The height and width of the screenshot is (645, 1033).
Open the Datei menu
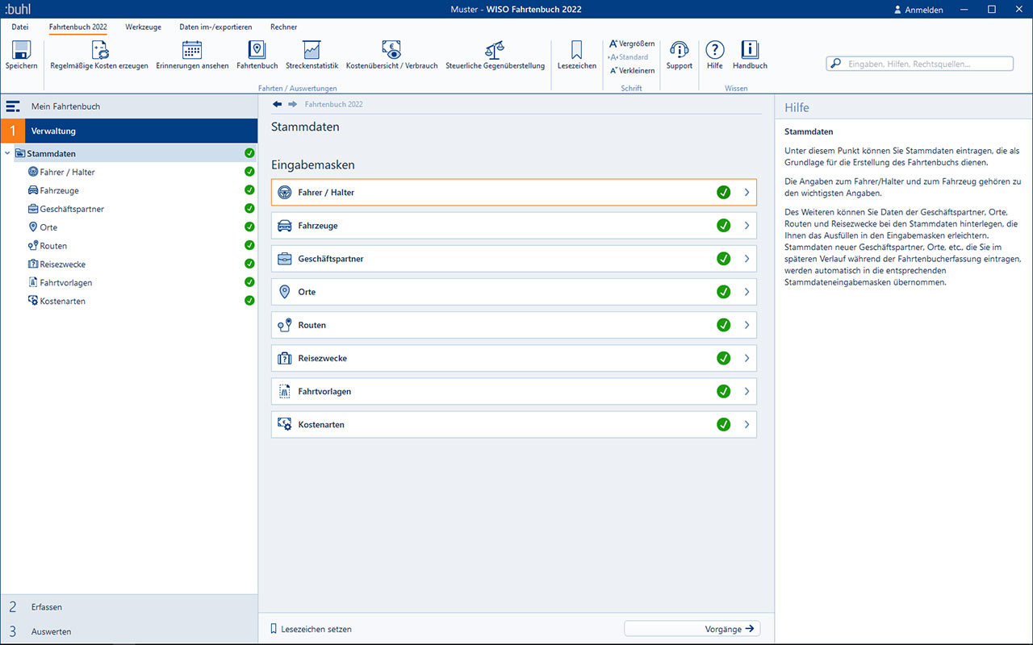19,27
